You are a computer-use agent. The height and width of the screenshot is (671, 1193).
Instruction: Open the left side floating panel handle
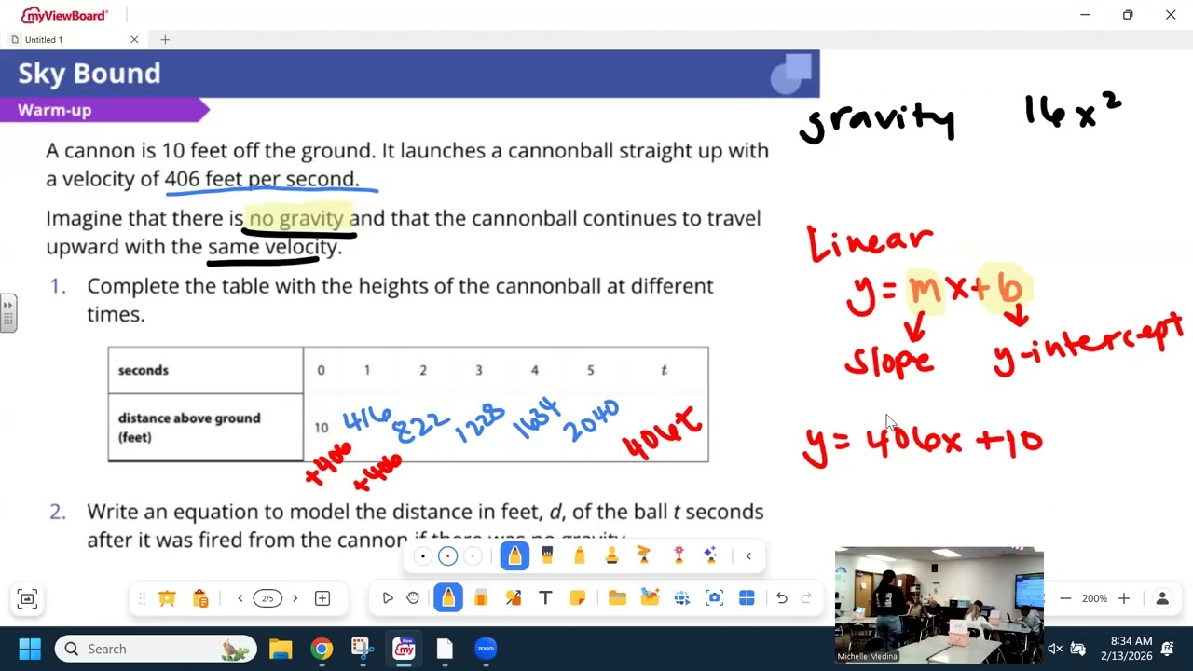click(8, 313)
